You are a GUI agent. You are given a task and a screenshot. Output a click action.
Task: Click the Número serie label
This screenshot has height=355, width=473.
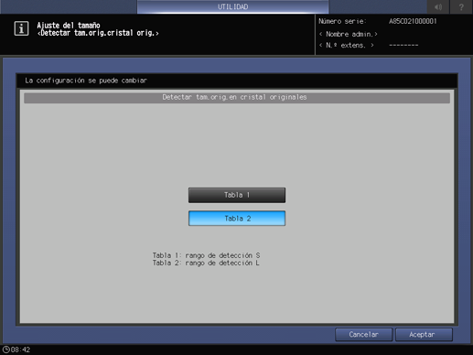tap(342, 21)
